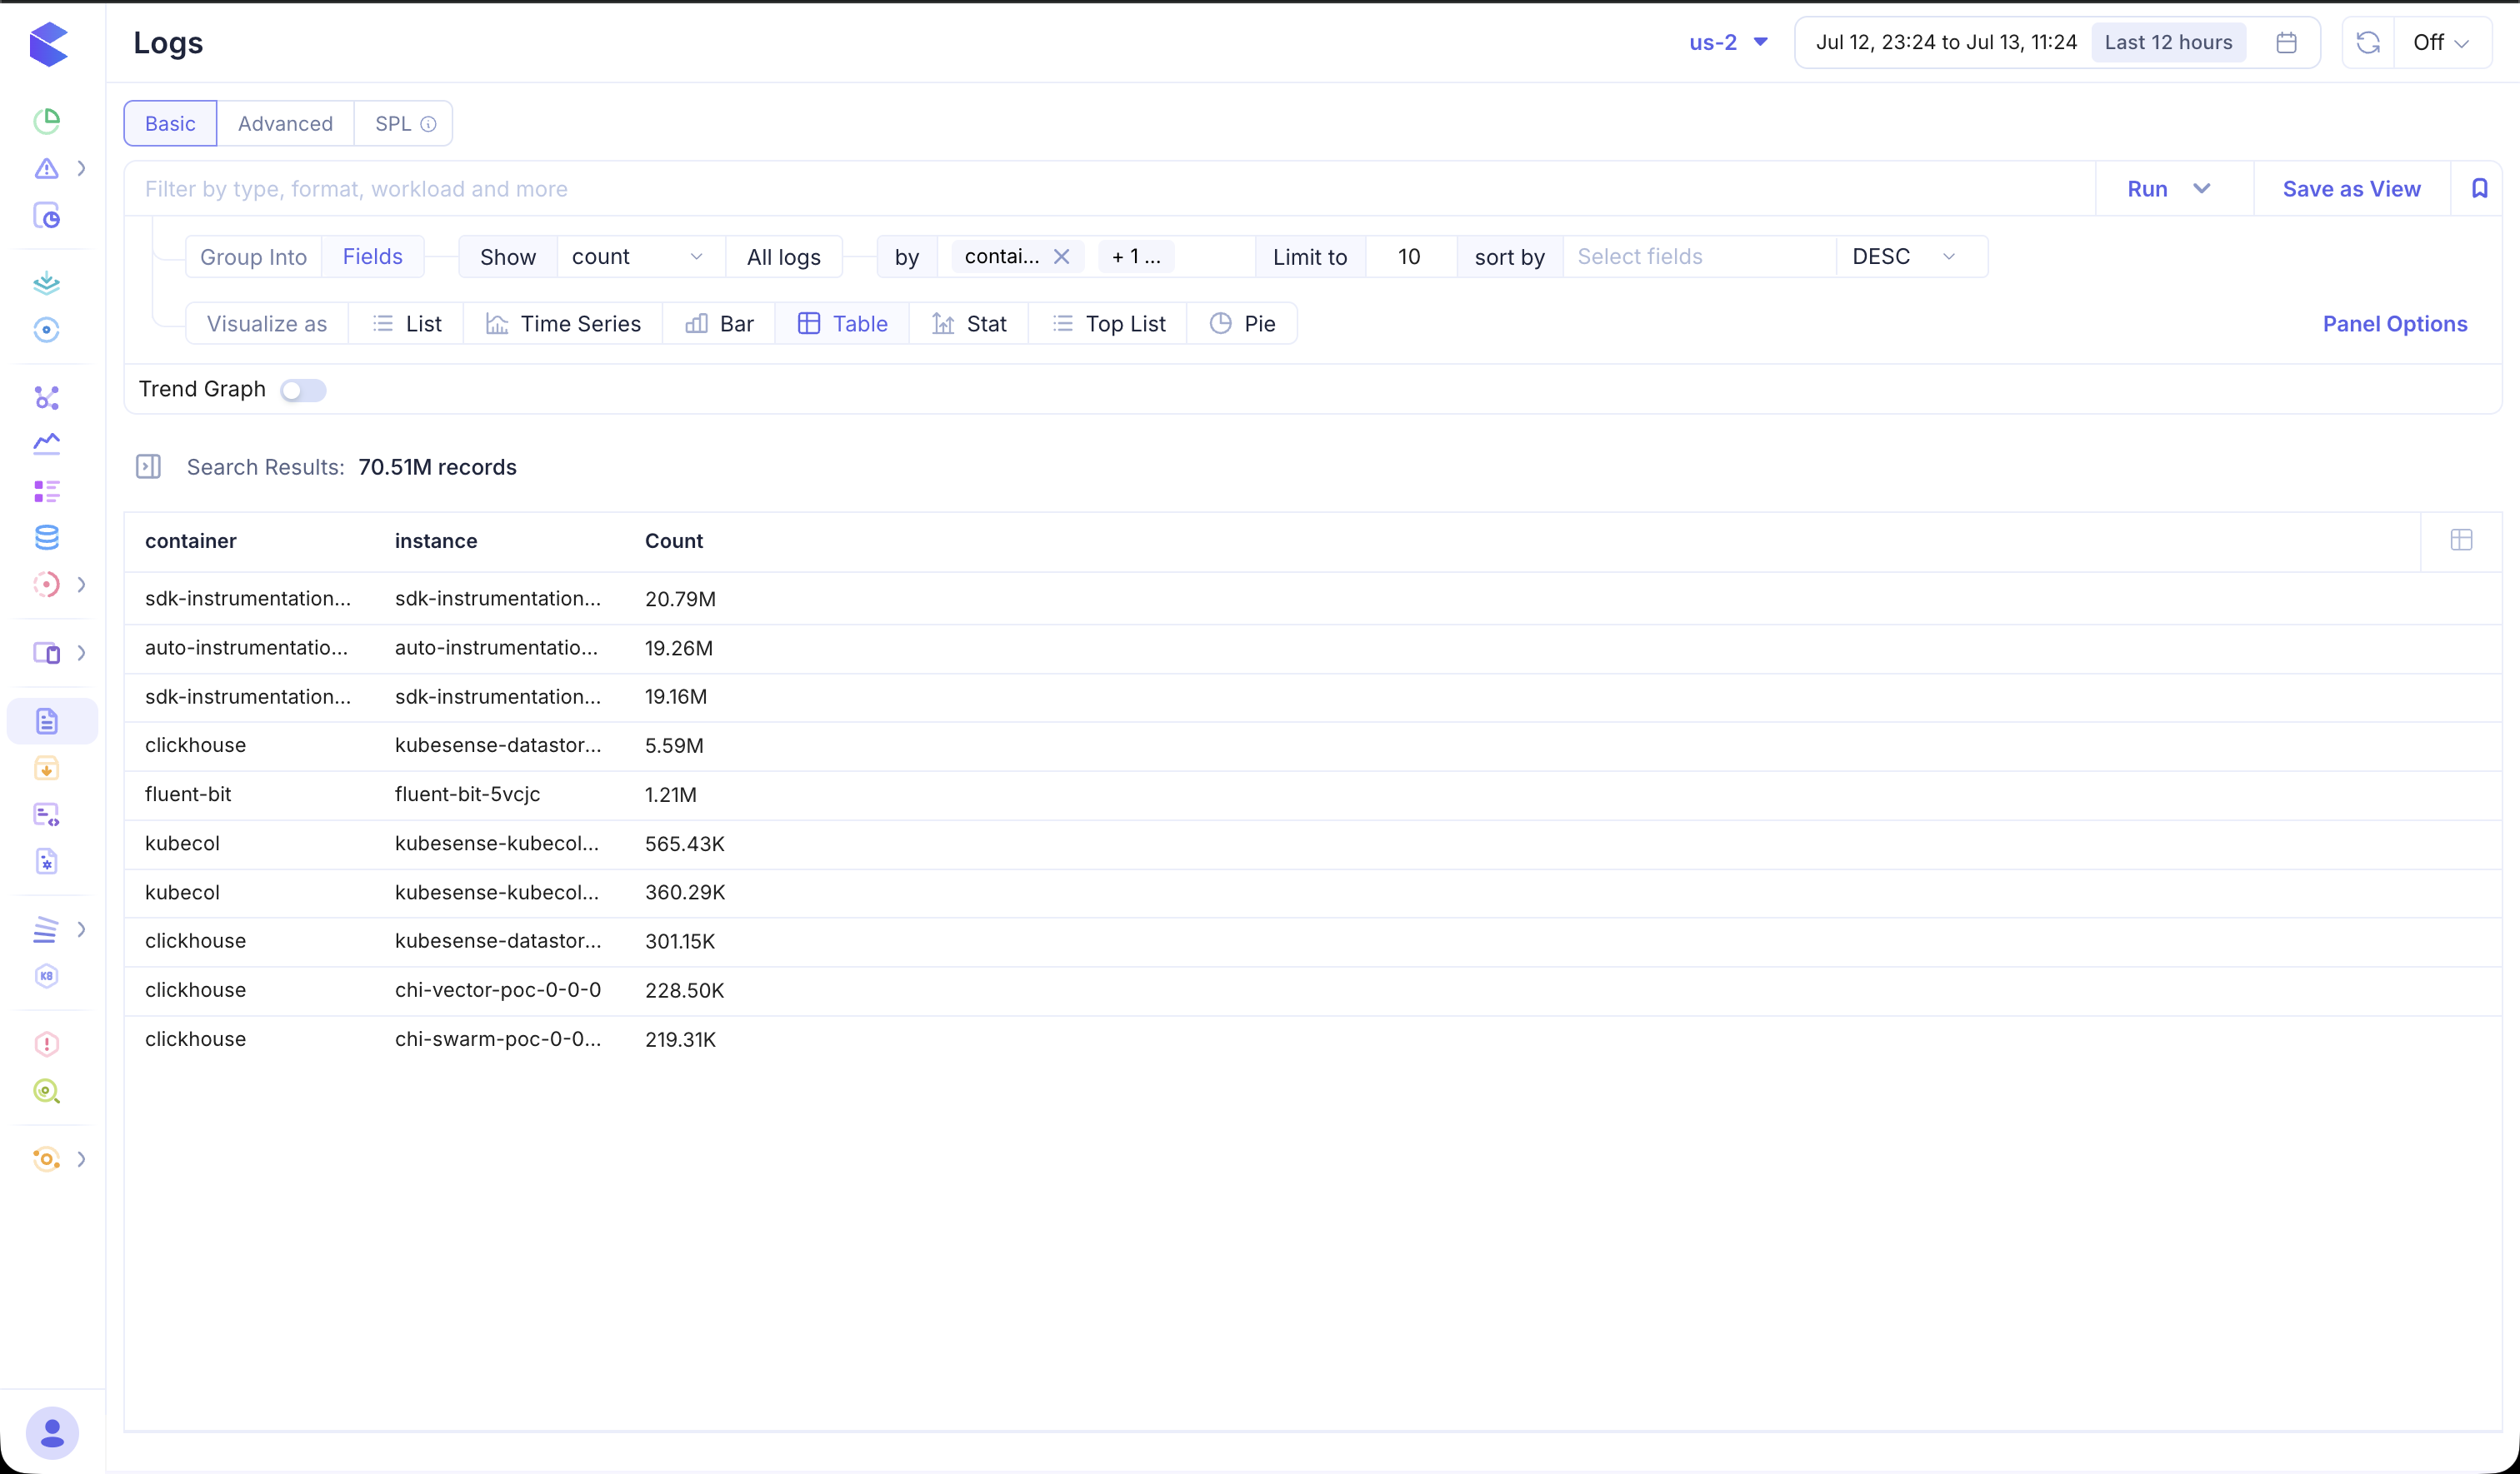Open the calendar date picker icon
Viewport: 2520px width, 1474px height.
(2286, 42)
